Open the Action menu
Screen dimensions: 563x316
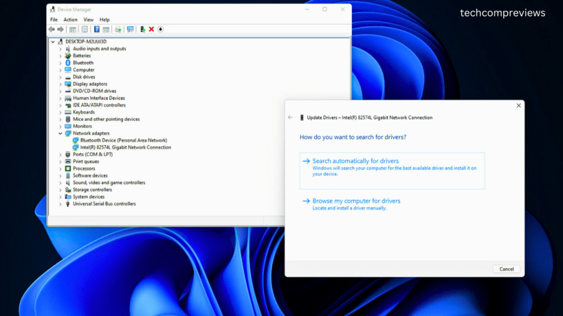(x=70, y=20)
